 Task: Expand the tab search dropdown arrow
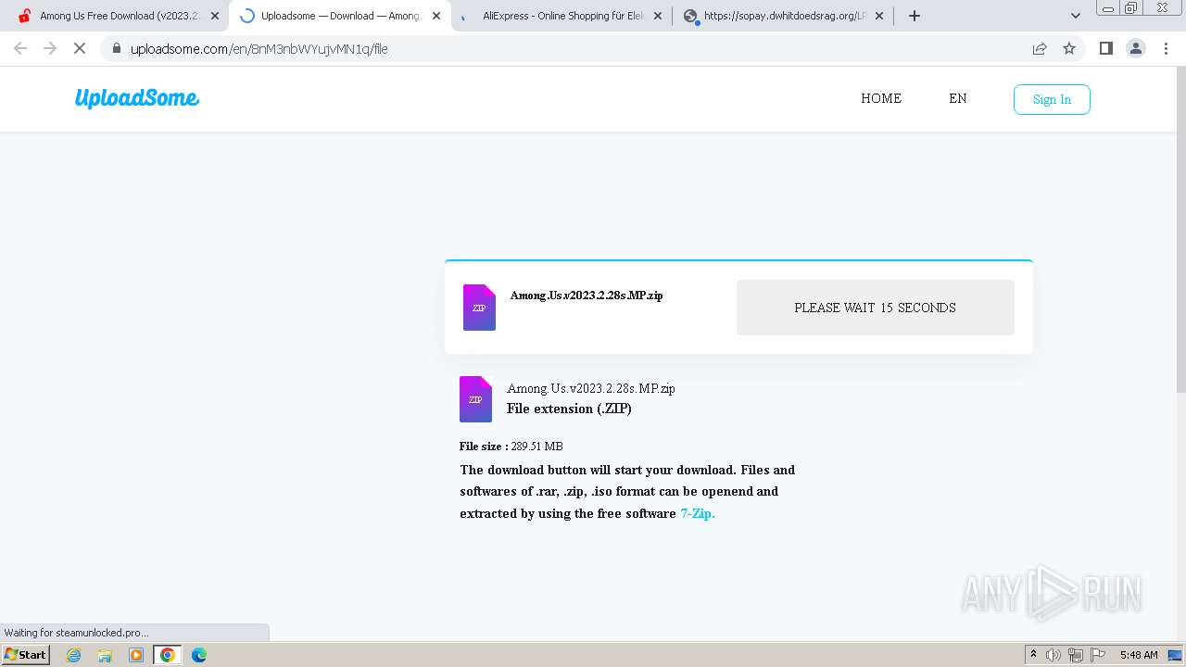1076,16
